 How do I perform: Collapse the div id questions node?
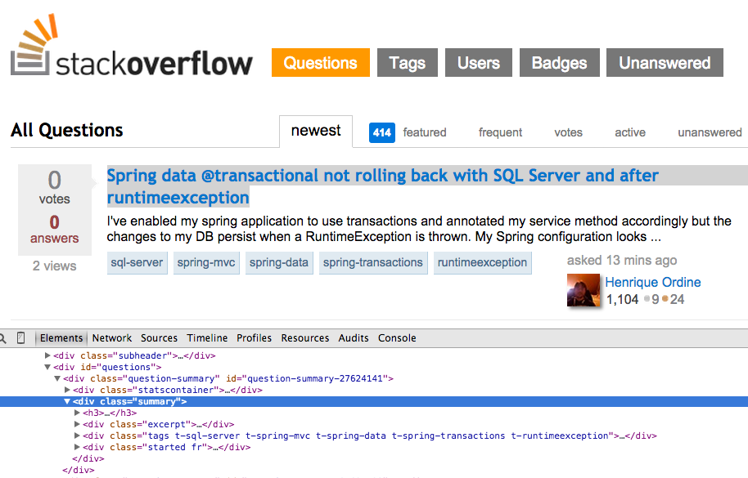47,367
